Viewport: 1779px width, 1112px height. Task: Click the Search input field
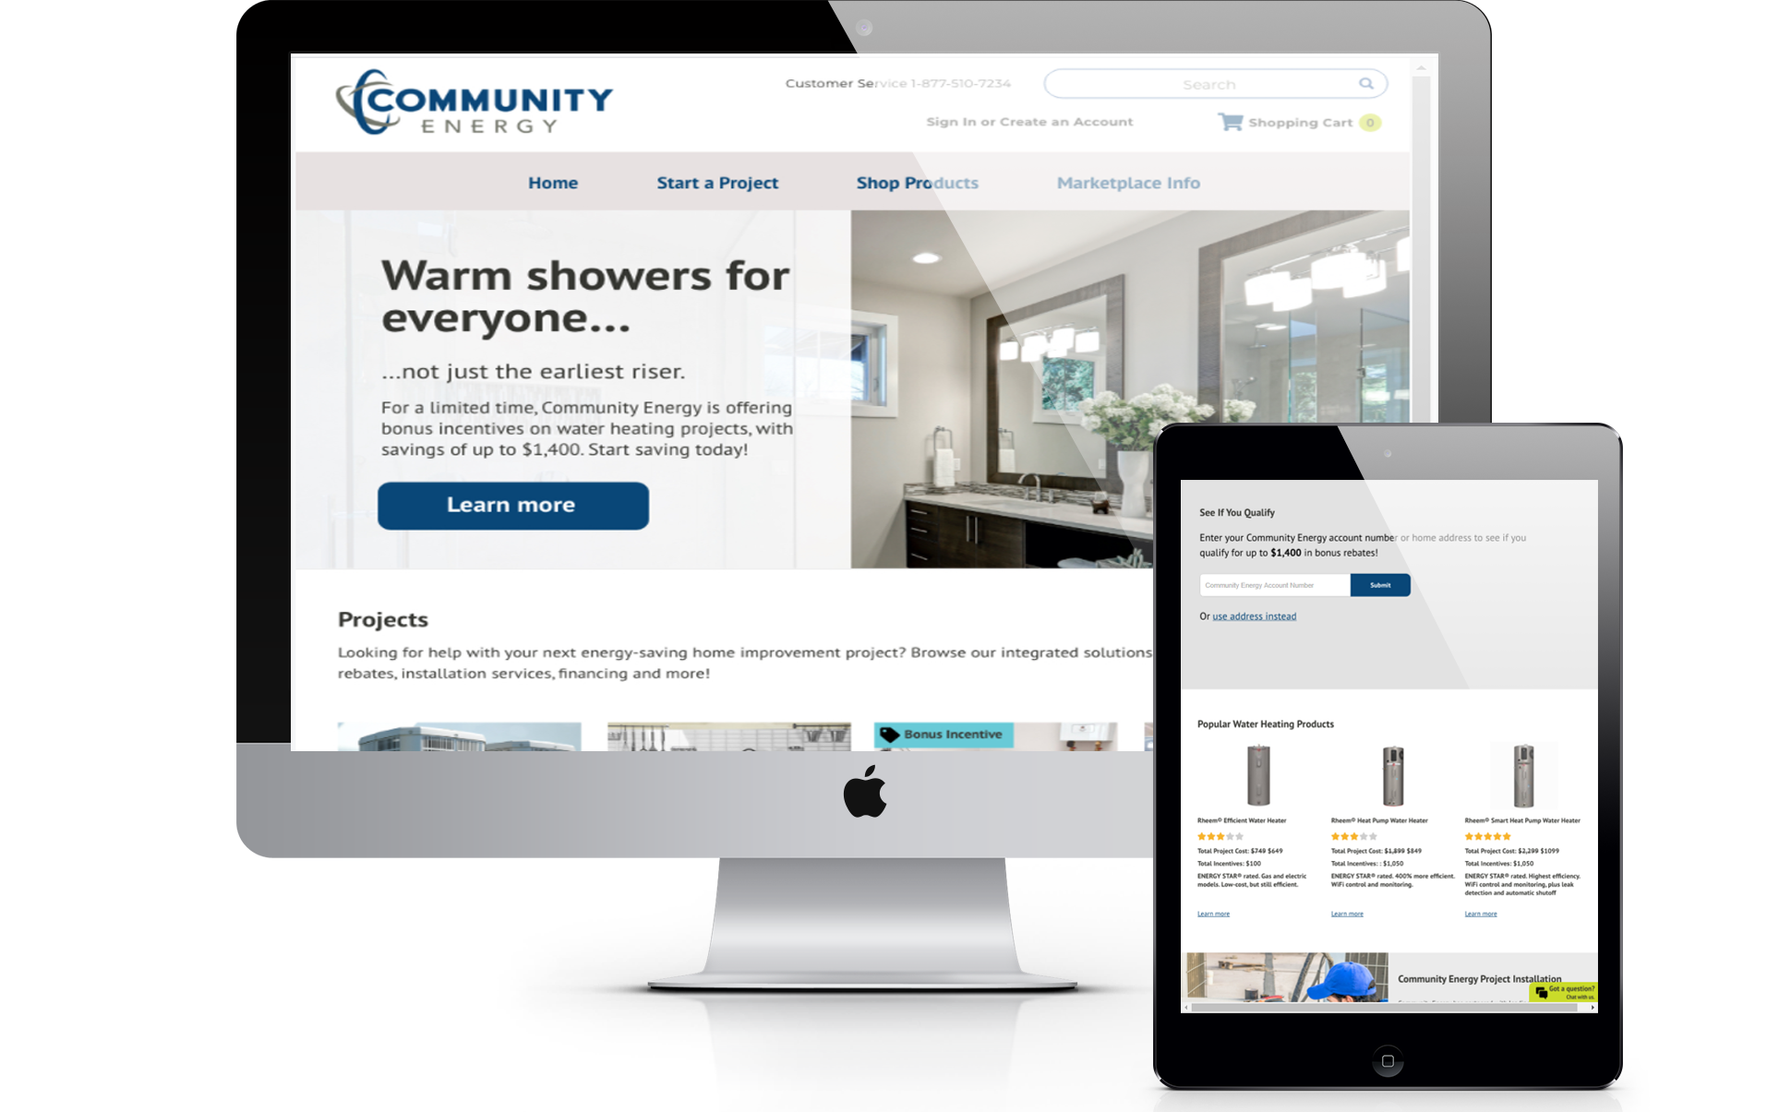[1211, 83]
